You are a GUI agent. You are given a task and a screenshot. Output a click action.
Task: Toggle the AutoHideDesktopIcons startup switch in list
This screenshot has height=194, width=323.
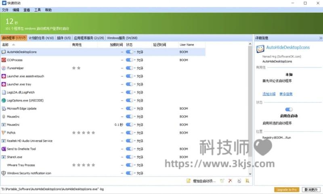(129, 52)
